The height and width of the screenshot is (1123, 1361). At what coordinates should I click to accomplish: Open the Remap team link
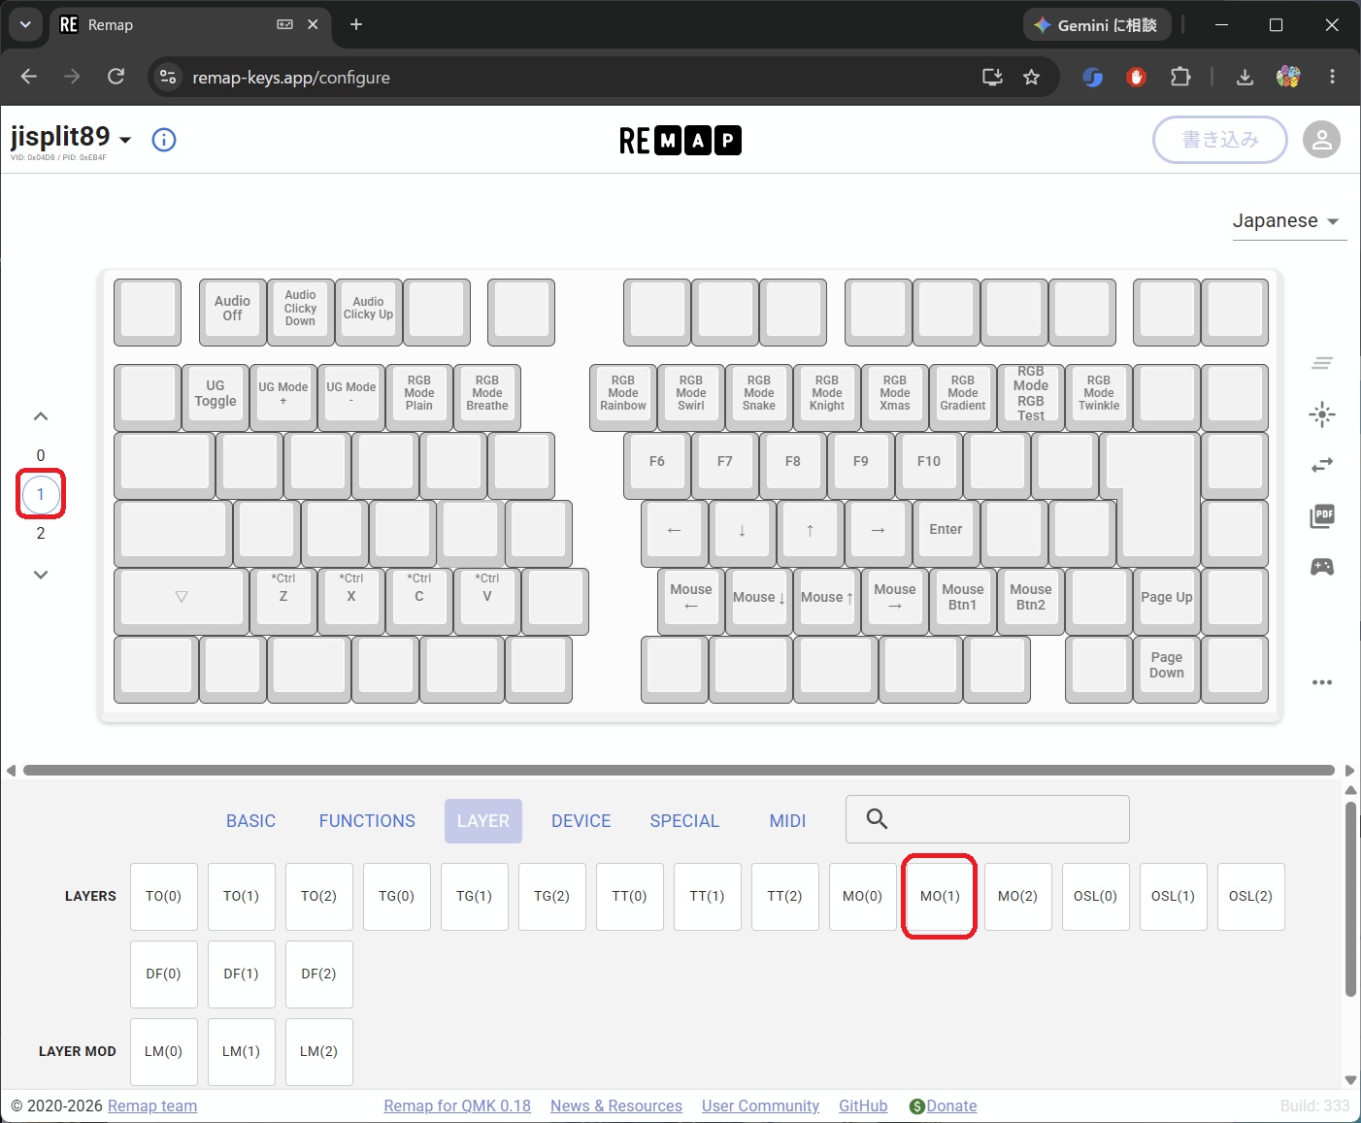pyautogui.click(x=152, y=1106)
